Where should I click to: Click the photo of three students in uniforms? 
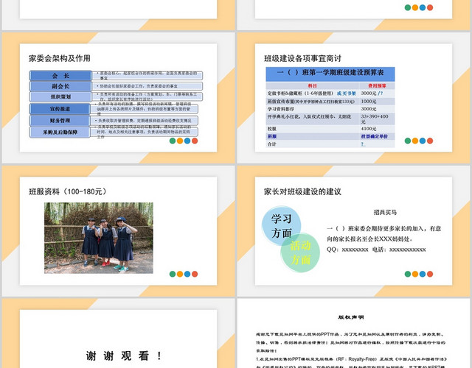[99, 238]
